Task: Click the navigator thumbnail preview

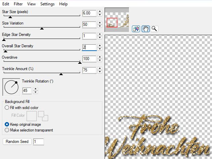Action: 117,20
